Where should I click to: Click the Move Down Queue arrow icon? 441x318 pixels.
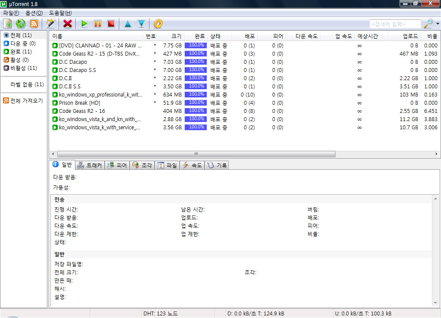[x=141, y=24]
